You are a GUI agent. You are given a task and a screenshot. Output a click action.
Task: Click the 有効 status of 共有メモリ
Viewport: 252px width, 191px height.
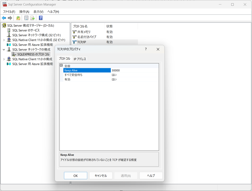tap(110, 32)
